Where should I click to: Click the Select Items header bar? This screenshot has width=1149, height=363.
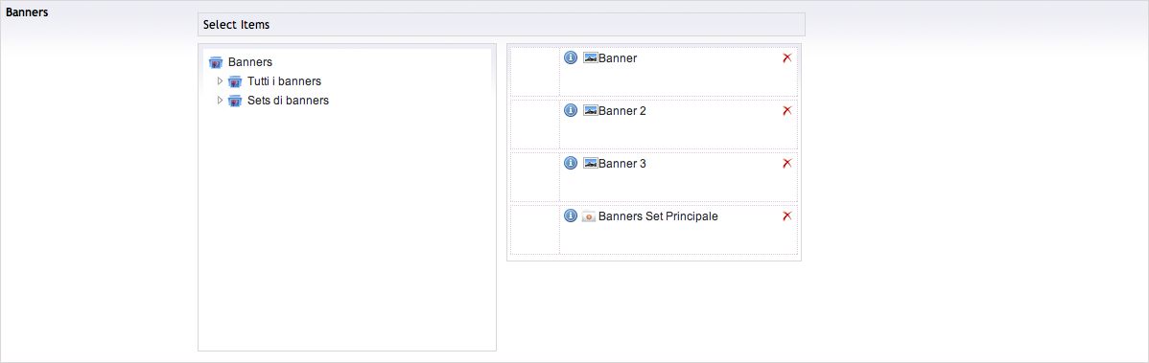pos(502,24)
